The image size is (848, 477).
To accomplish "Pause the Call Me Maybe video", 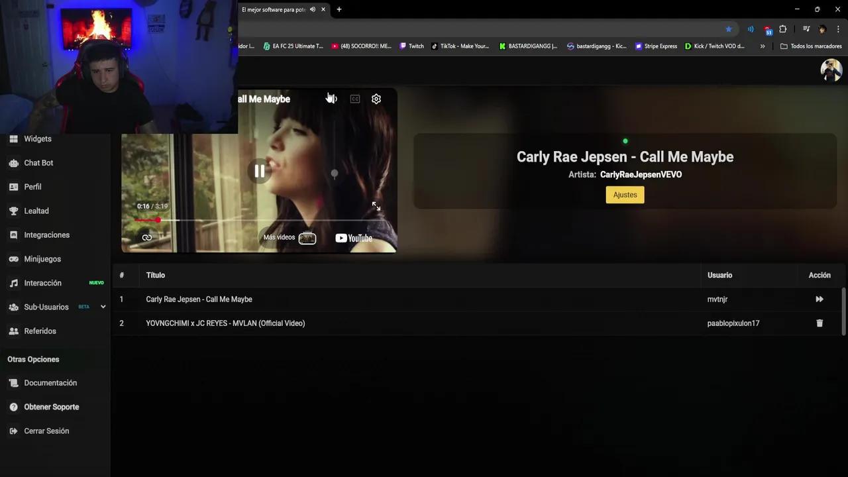I will pos(260,171).
